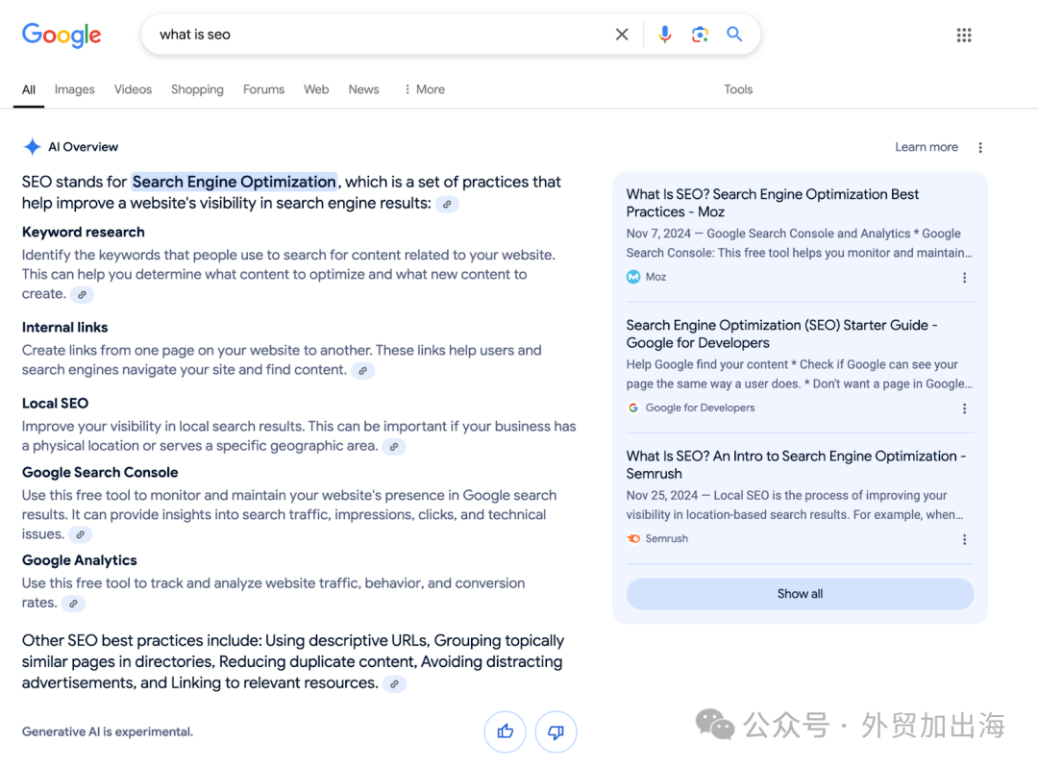Viewport: 1038px width, 767px height.
Task: Start voice search with microphone icon
Action: pos(665,35)
